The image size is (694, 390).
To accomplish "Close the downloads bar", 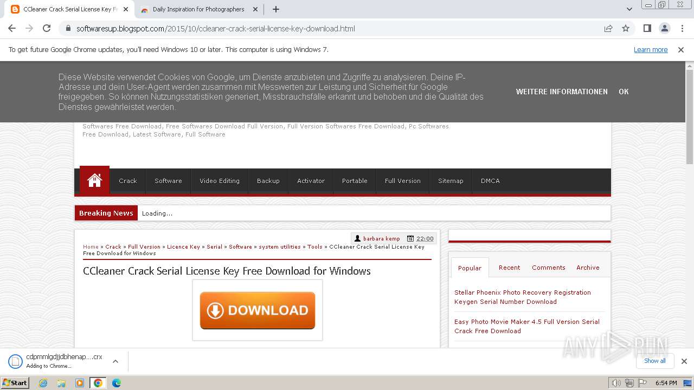I will click(x=684, y=361).
